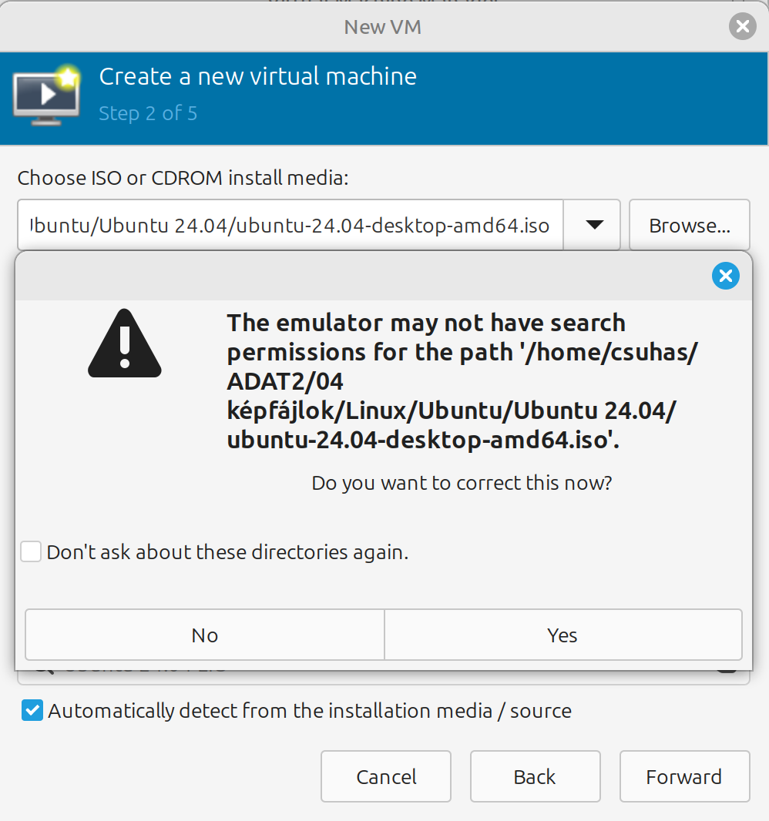Click "Choose ISO or CDROM install media" label
The width and height of the screenshot is (769, 821).
[x=183, y=179]
